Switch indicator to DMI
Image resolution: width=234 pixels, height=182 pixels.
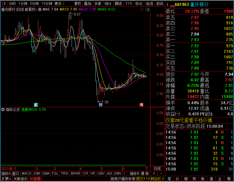pyautogui.click(x=37, y=173)
